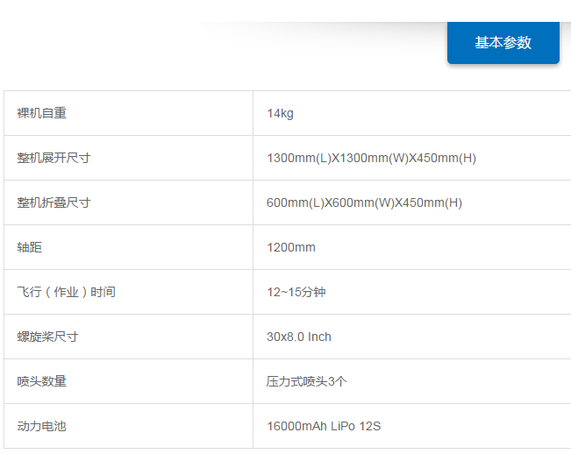
Task: Click the 压力式喷头3个 nozzle value
Action: tap(307, 381)
